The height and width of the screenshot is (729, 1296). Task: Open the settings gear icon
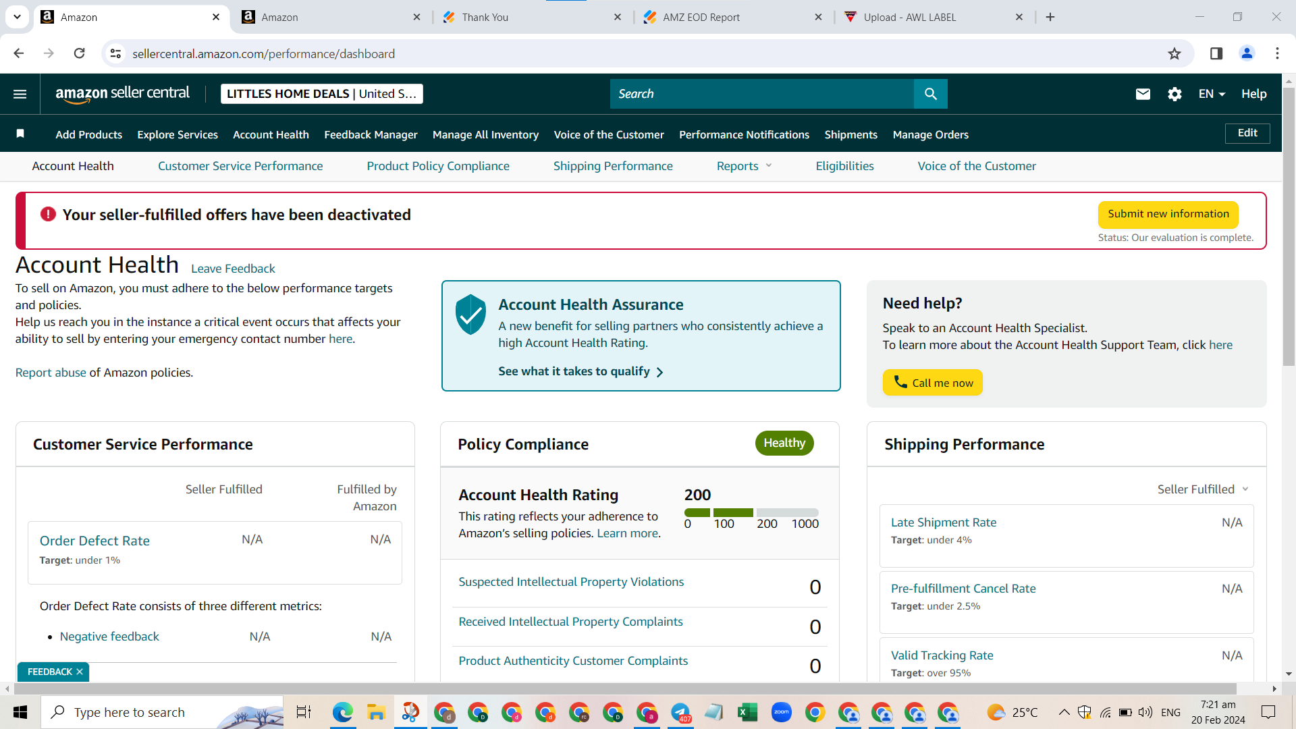click(x=1174, y=94)
